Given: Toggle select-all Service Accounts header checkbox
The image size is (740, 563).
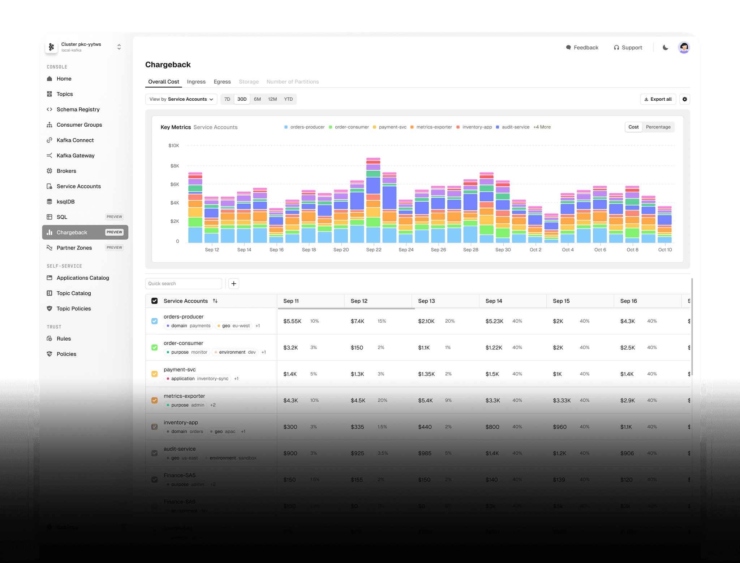Looking at the screenshot, I should coord(155,301).
